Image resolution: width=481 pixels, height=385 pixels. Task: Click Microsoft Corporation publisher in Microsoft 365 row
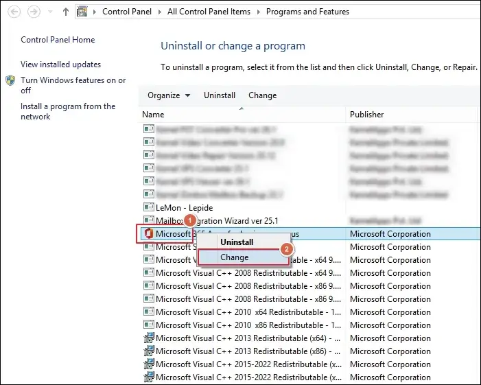coord(390,234)
